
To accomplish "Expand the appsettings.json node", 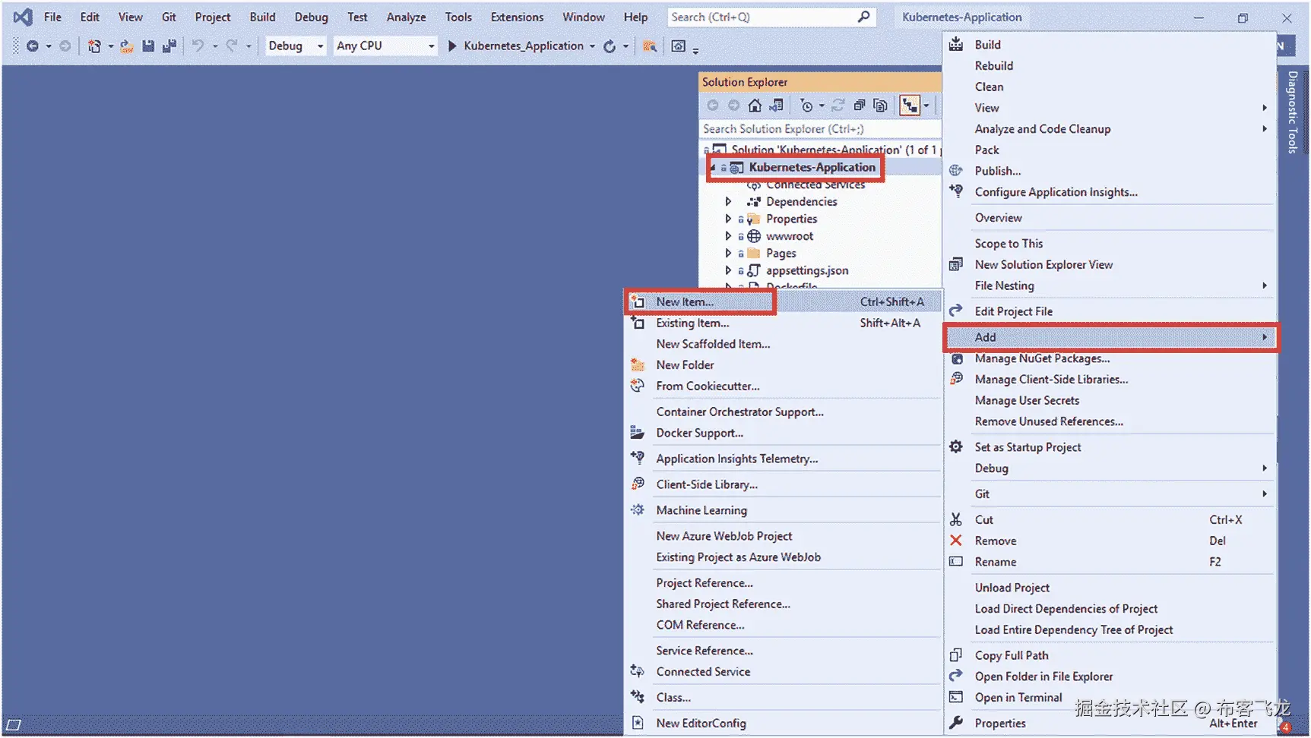I will 728,270.
